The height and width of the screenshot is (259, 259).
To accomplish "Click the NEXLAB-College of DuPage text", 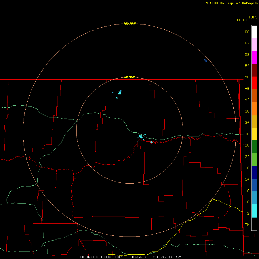I will [230, 3].
